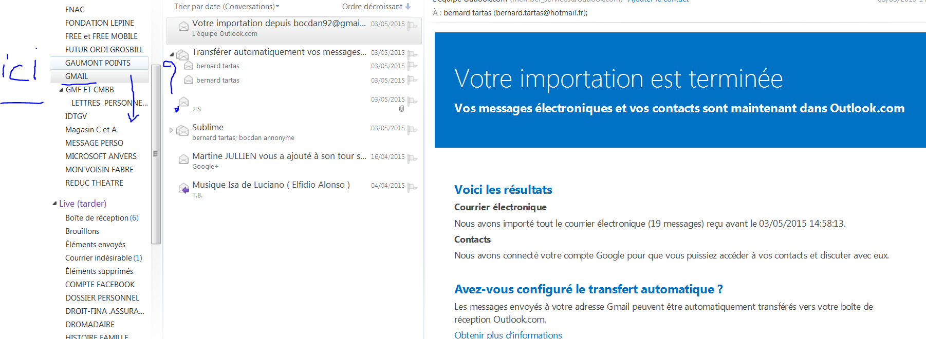Screen dimensions: 926x339
Task: Select the DROMADAIRE folder
Action: click(x=90, y=325)
